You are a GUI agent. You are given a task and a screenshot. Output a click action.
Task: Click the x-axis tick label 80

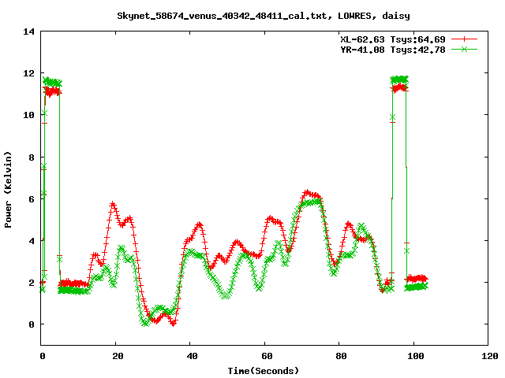[x=341, y=356]
